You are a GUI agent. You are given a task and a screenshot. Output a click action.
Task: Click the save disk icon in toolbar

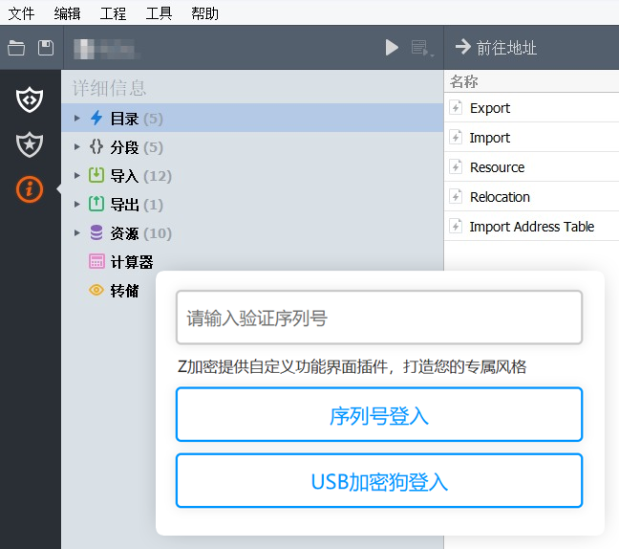click(46, 48)
